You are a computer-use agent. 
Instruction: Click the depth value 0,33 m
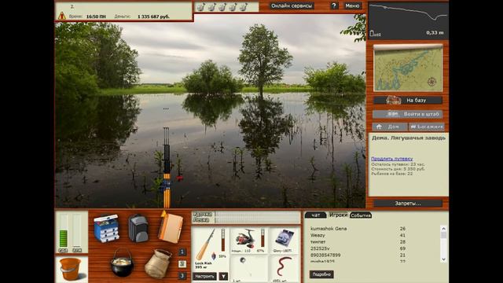tap(435, 33)
